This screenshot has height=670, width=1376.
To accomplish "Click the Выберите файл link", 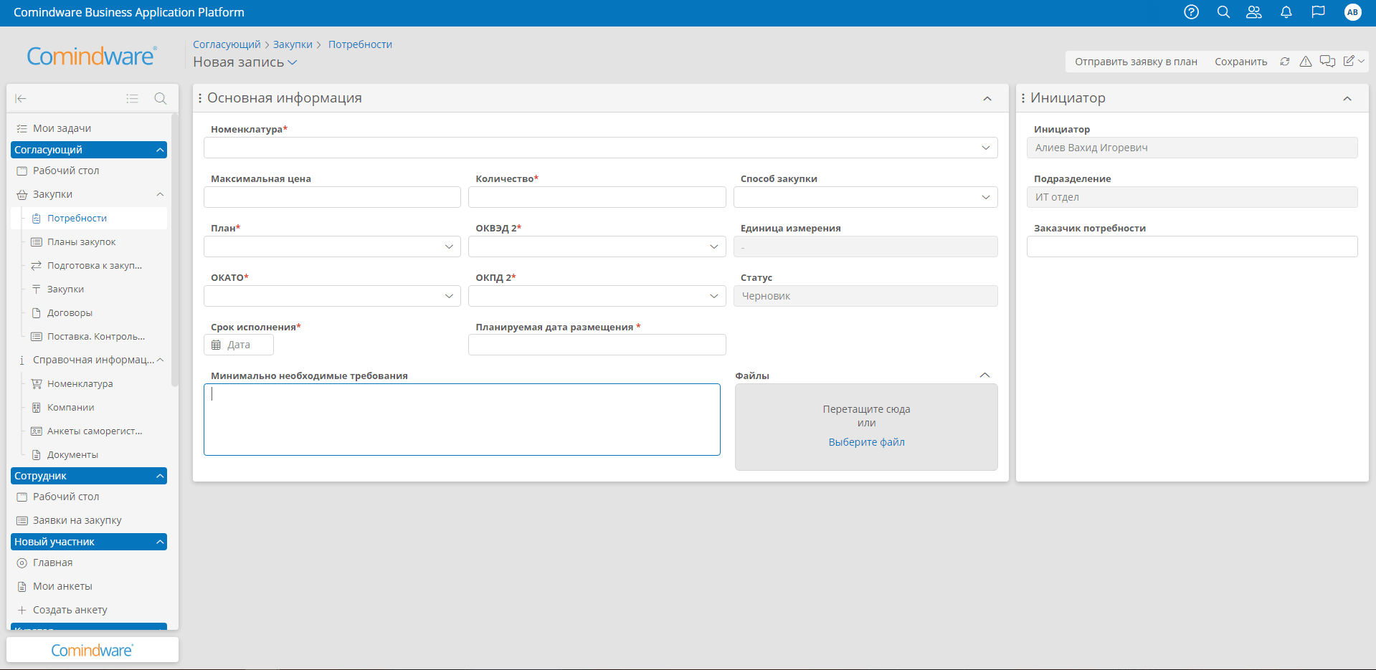I will [866, 442].
